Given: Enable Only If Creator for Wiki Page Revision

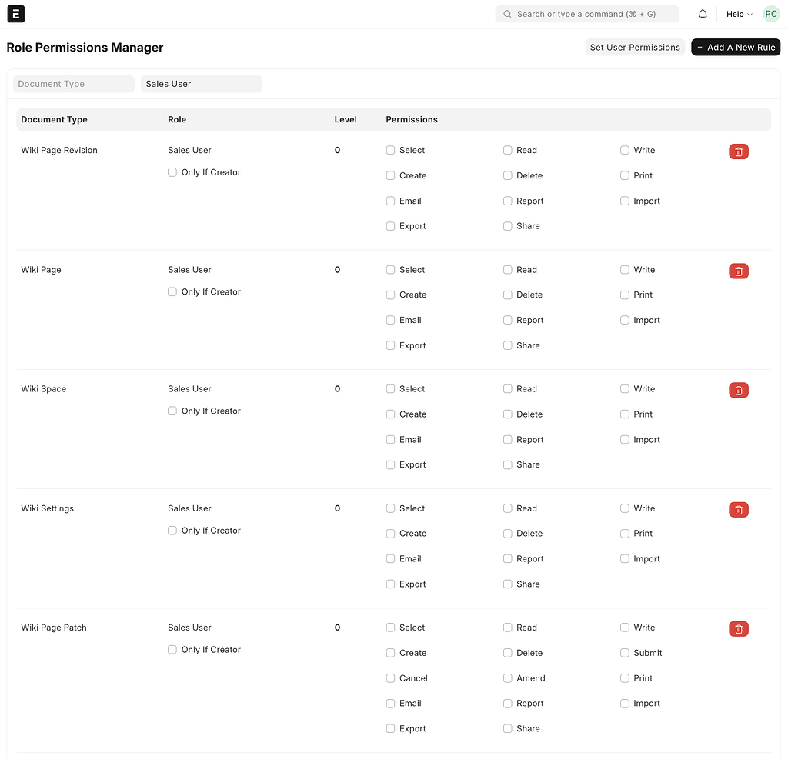Looking at the screenshot, I should tap(172, 172).
